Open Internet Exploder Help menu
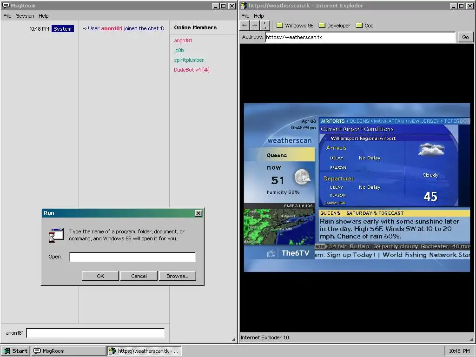476x357 pixels. pyautogui.click(x=258, y=16)
